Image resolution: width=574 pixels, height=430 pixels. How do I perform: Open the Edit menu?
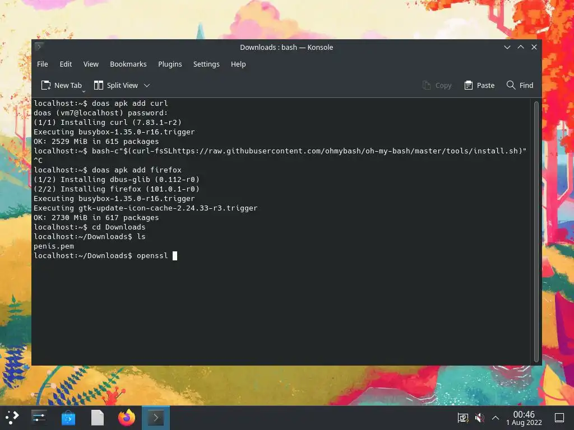[x=66, y=64]
